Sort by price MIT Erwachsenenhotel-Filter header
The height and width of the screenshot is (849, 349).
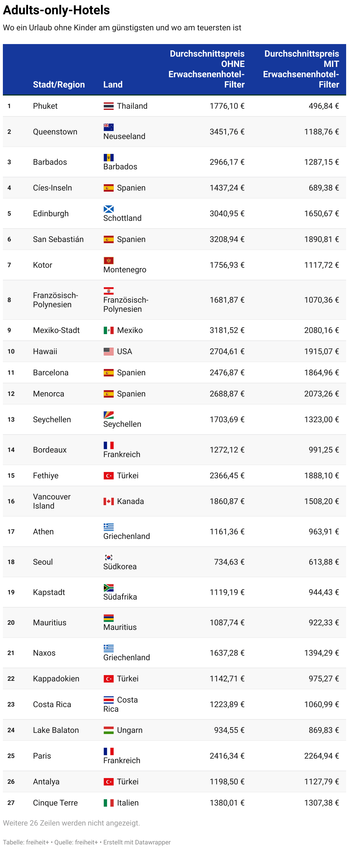click(x=301, y=69)
